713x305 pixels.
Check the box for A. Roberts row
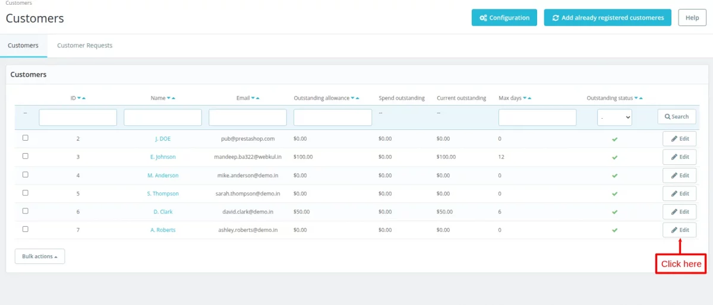pyautogui.click(x=26, y=230)
